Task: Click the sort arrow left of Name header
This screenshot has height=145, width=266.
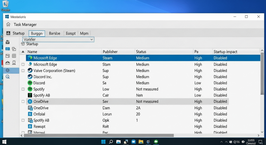Action: pos(23,52)
